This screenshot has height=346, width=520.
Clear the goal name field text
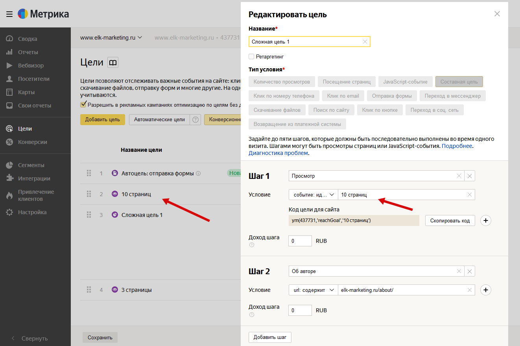365,42
